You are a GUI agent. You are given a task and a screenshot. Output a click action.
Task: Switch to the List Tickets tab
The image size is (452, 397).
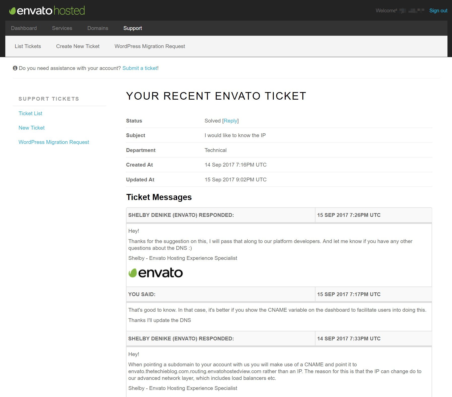[28, 46]
